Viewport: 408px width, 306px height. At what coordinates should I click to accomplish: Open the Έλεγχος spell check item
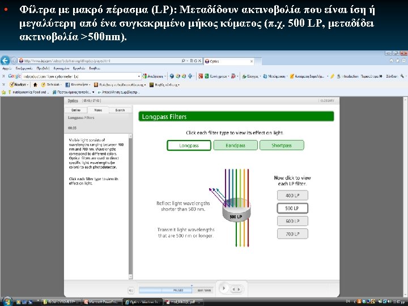[x=252, y=76]
